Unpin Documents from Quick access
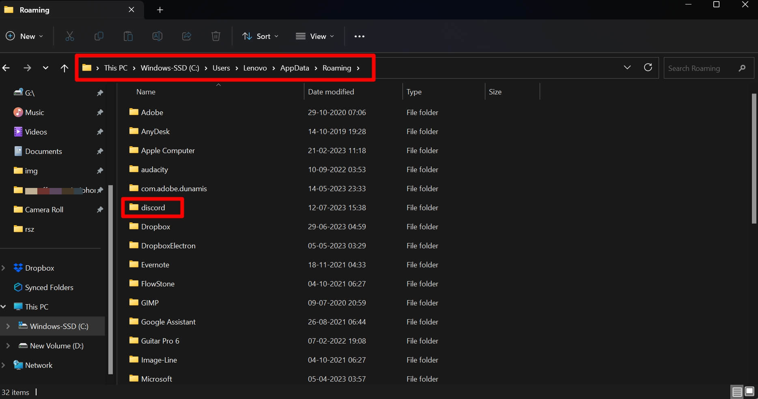The height and width of the screenshot is (399, 758). 100,151
